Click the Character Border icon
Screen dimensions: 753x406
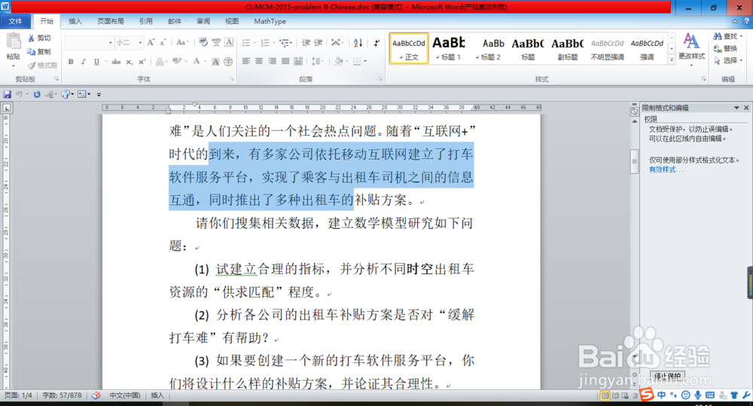point(229,42)
